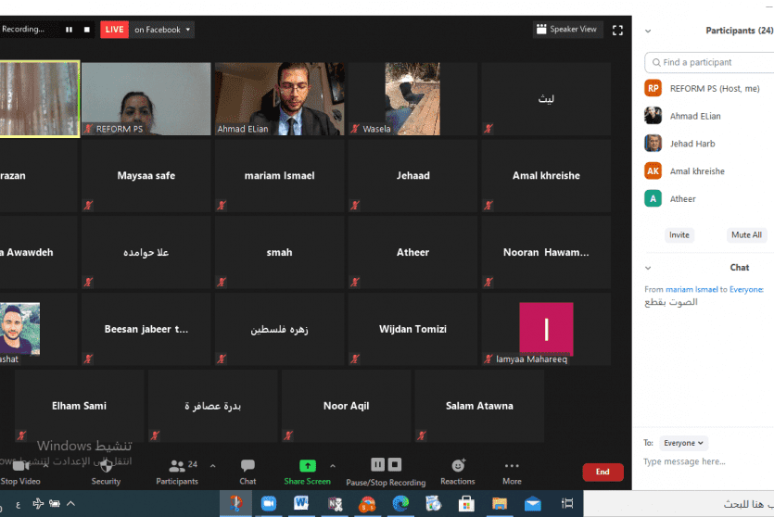Select Wasela video tile
Image resolution: width=774 pixels, height=517 pixels.
[412, 98]
